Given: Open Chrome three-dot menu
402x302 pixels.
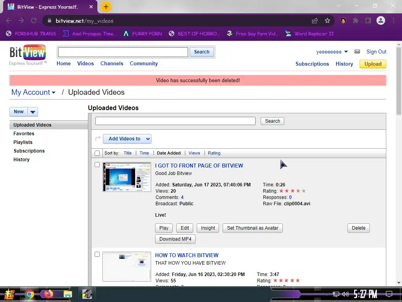Looking at the screenshot, I should [x=393, y=21].
